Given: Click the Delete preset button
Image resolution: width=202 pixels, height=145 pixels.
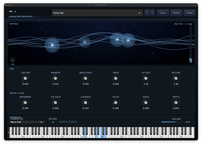Looking at the screenshot, I should point(176,13).
